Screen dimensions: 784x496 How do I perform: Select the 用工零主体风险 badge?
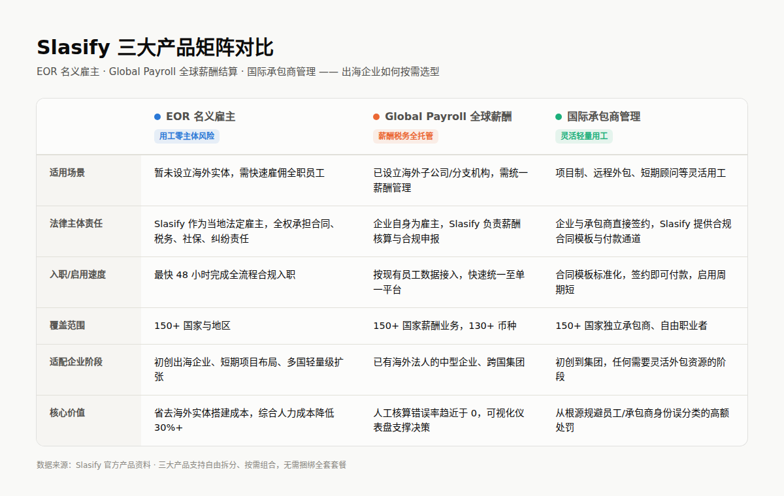point(187,136)
